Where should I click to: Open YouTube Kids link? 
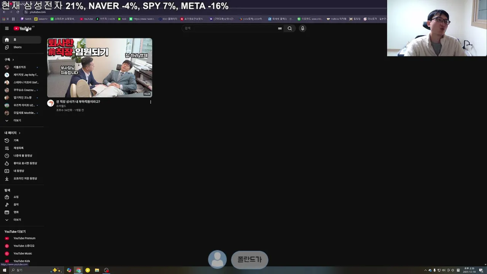pyautogui.click(x=22, y=261)
